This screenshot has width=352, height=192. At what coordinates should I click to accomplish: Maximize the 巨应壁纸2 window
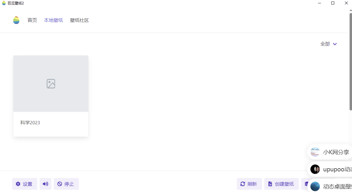tap(333, 3)
